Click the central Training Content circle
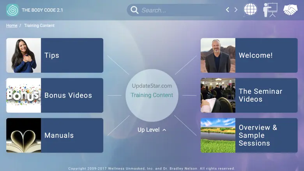Image resolution: width=304 pixels, height=171 pixels. (x=152, y=95)
